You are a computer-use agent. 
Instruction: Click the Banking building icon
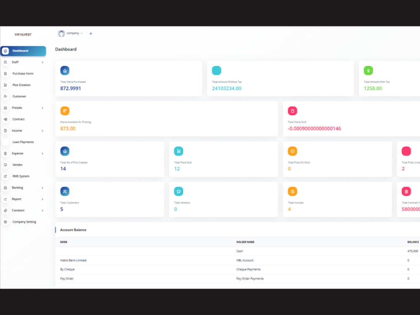[5, 188]
